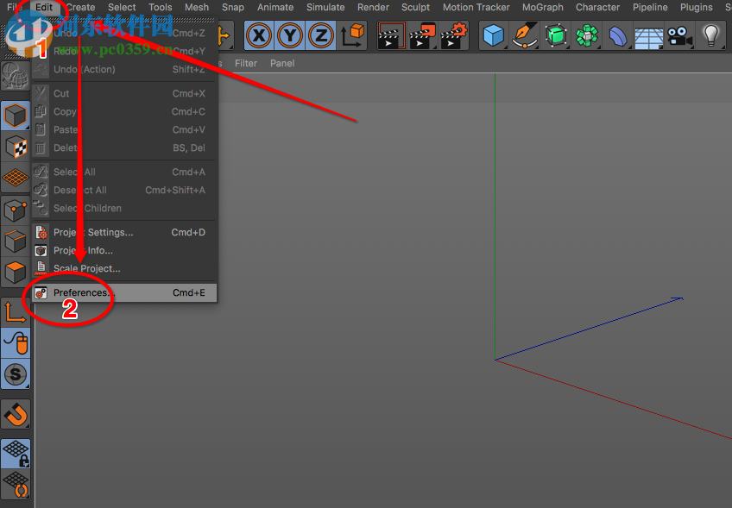The width and height of the screenshot is (732, 508).
Task: Choose Preferences... from the Edit menu
Action: click(83, 293)
